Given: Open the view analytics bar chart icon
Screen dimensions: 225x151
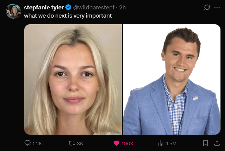Looking at the screenshot, I should [161, 143].
